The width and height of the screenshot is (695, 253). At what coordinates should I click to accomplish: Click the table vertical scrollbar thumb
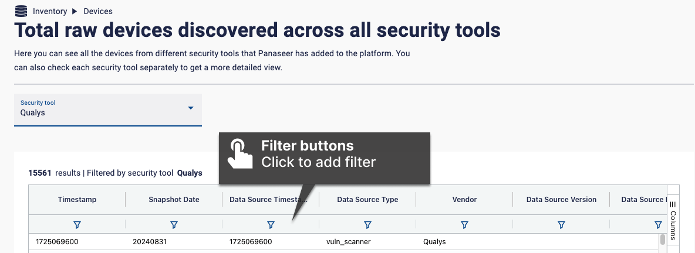coord(663,240)
